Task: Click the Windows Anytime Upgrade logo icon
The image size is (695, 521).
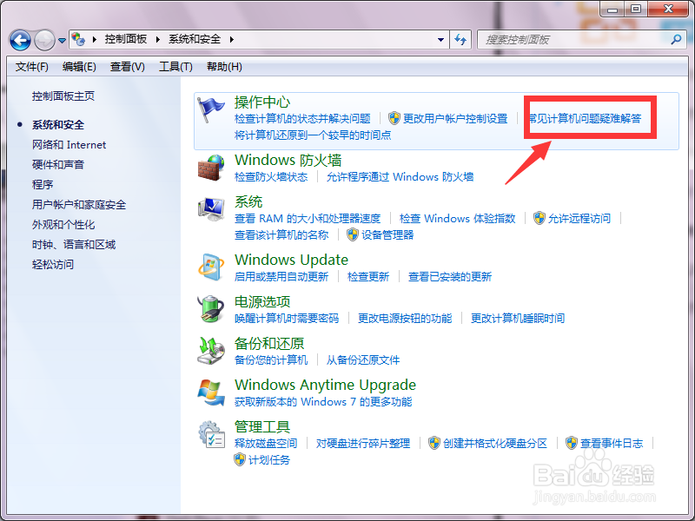Action: pyautogui.click(x=210, y=392)
